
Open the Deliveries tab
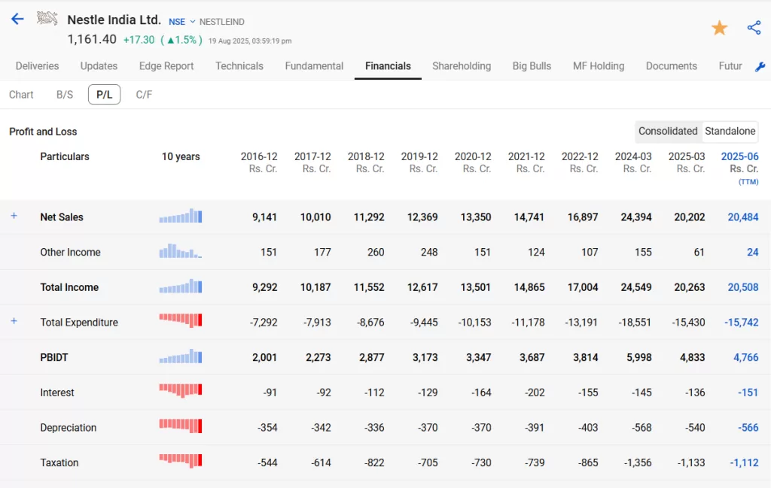(38, 65)
